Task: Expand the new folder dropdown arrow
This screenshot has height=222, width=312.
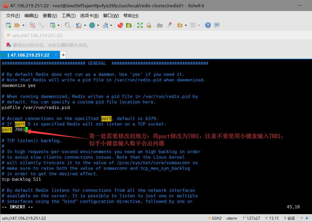Action: tap(186, 25)
